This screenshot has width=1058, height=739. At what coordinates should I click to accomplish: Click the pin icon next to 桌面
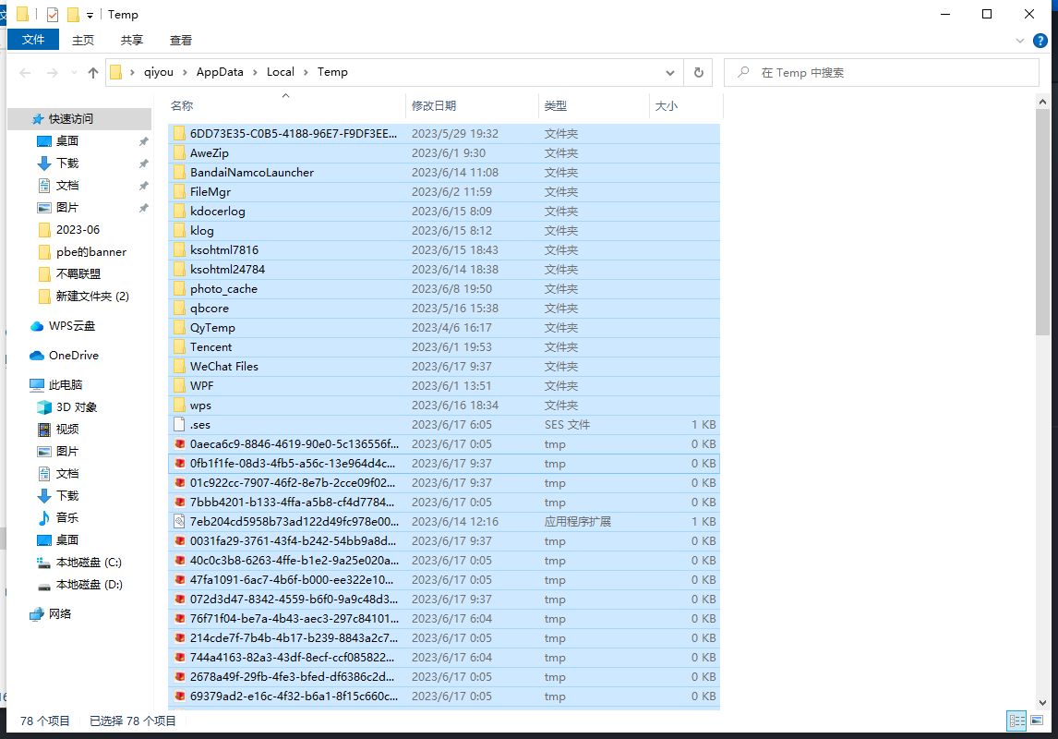point(143,141)
